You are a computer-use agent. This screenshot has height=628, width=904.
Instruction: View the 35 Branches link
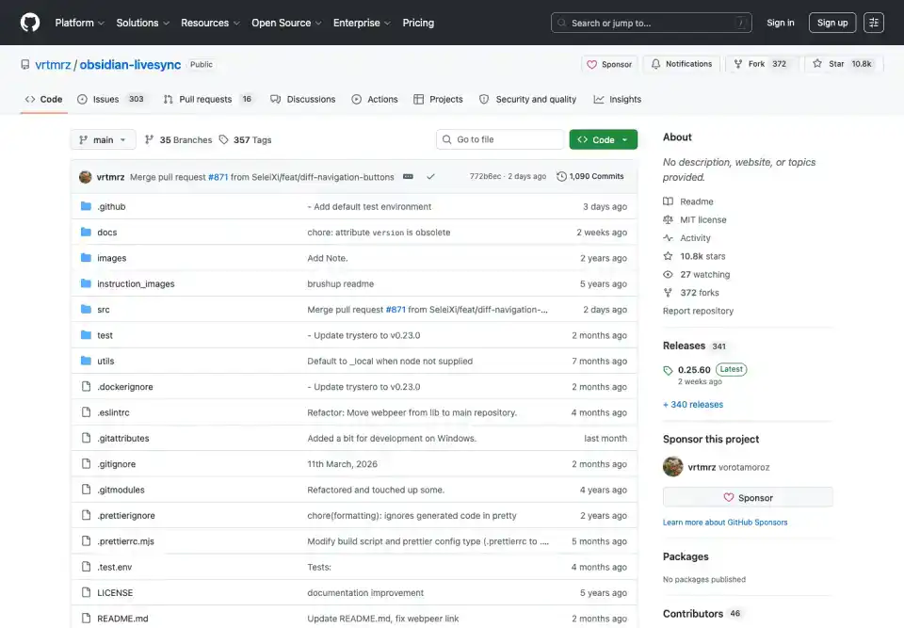(x=178, y=139)
